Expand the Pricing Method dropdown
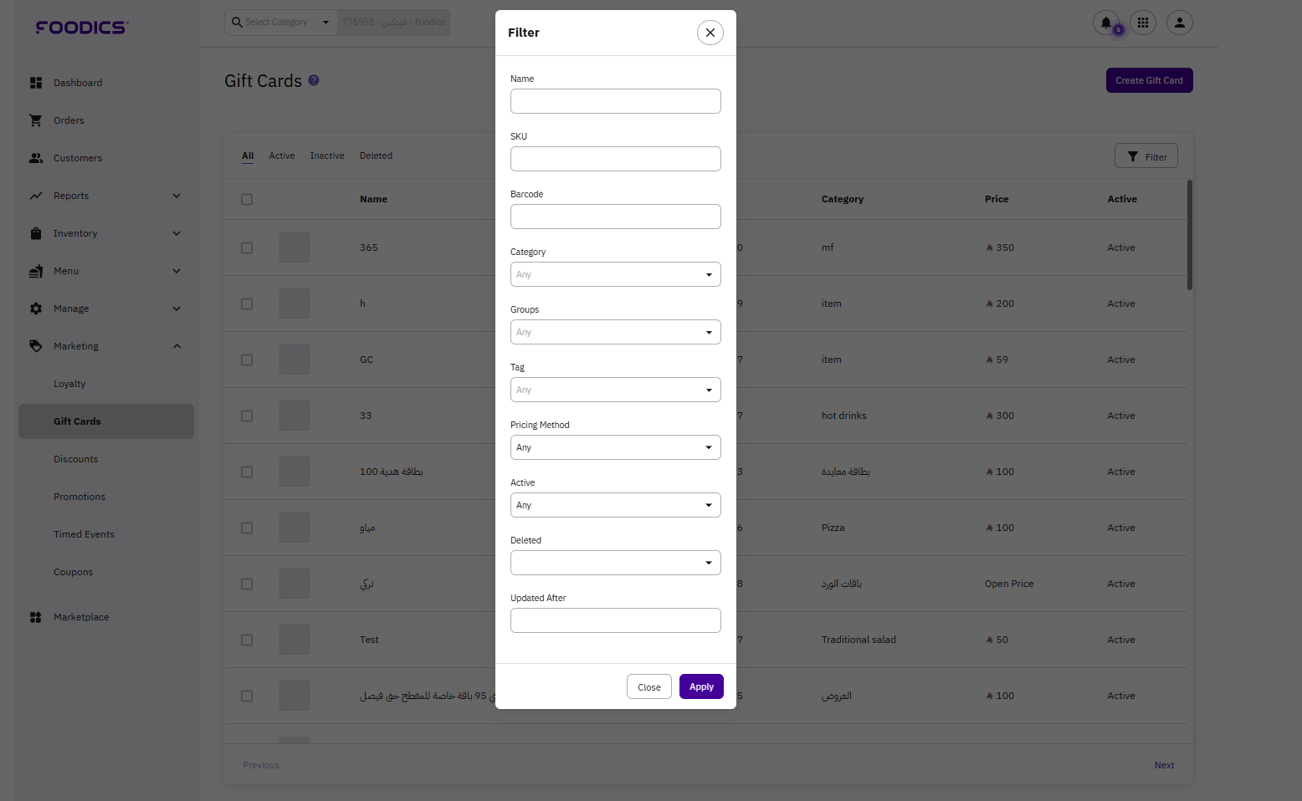Screen dimensions: 1302x801 pyautogui.click(x=615, y=447)
